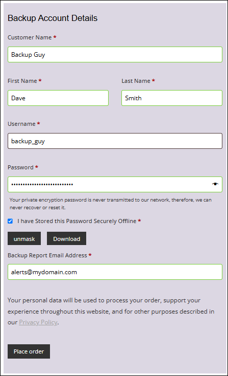Viewport: 228px width, 376px height.
Task: Click the Last Name label
Action: click(x=136, y=81)
